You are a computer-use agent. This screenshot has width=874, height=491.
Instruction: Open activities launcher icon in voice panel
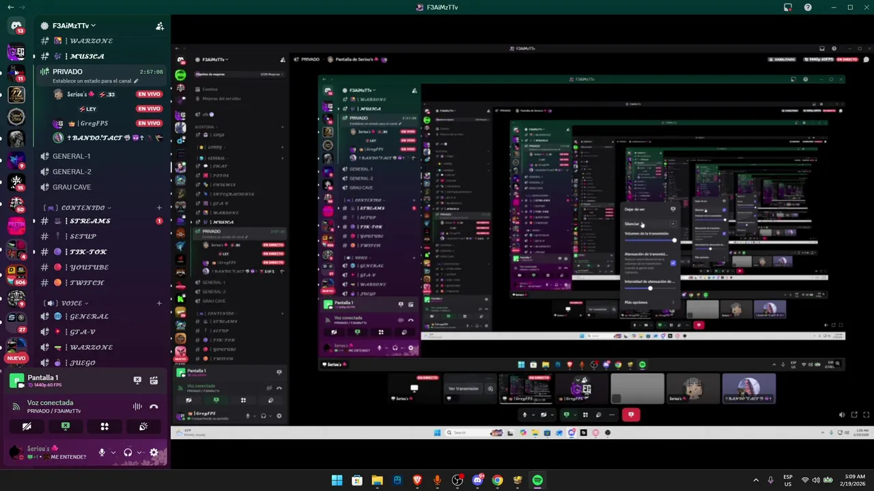pyautogui.click(x=104, y=426)
